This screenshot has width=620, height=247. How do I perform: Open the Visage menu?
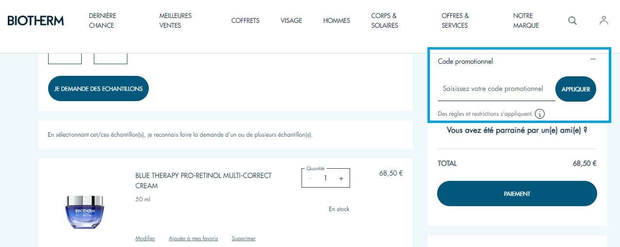tap(291, 20)
